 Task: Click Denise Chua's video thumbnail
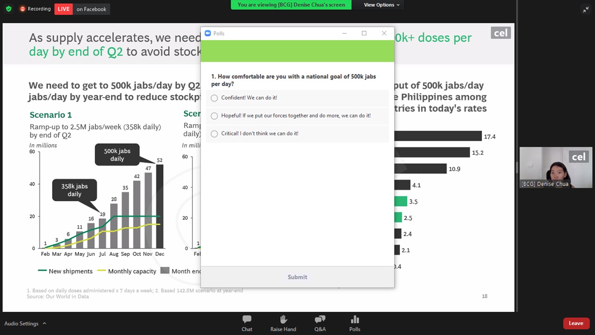point(555,167)
